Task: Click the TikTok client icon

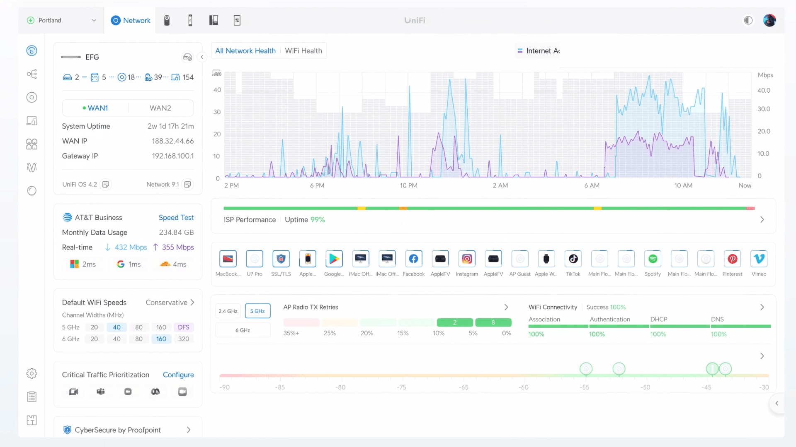Action: [573, 259]
